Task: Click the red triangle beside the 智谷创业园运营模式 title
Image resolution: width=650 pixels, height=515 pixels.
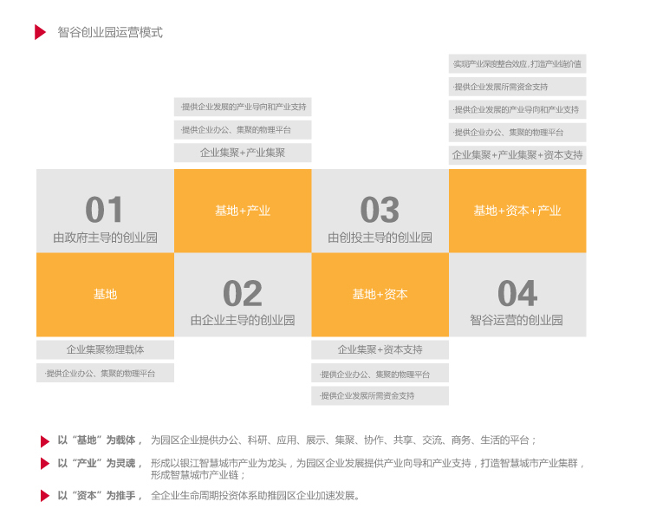Action: (x=40, y=32)
